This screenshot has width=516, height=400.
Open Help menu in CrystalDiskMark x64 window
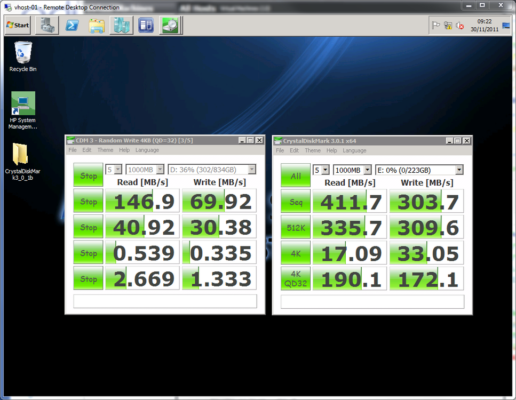click(x=332, y=150)
